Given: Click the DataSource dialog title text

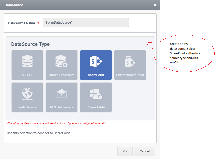Looking at the screenshot, I should [14, 5].
